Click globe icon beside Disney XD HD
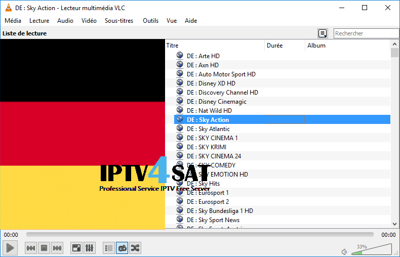This screenshot has height=257, width=400. pos(180,83)
